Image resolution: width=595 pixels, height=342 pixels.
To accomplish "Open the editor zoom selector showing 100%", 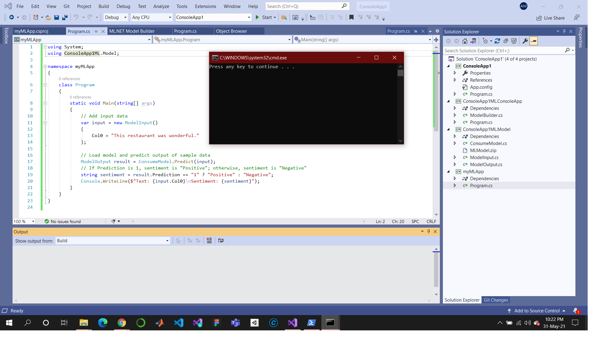I will point(24,221).
